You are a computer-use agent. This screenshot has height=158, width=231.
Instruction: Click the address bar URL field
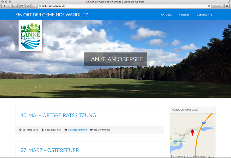(x=123, y=6)
